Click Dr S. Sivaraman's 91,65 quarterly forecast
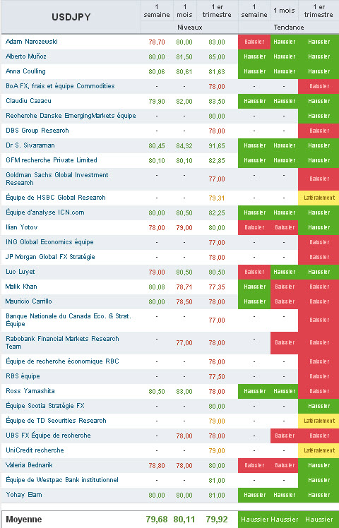Image resolution: width=339 pixels, height=528 pixels. click(217, 146)
